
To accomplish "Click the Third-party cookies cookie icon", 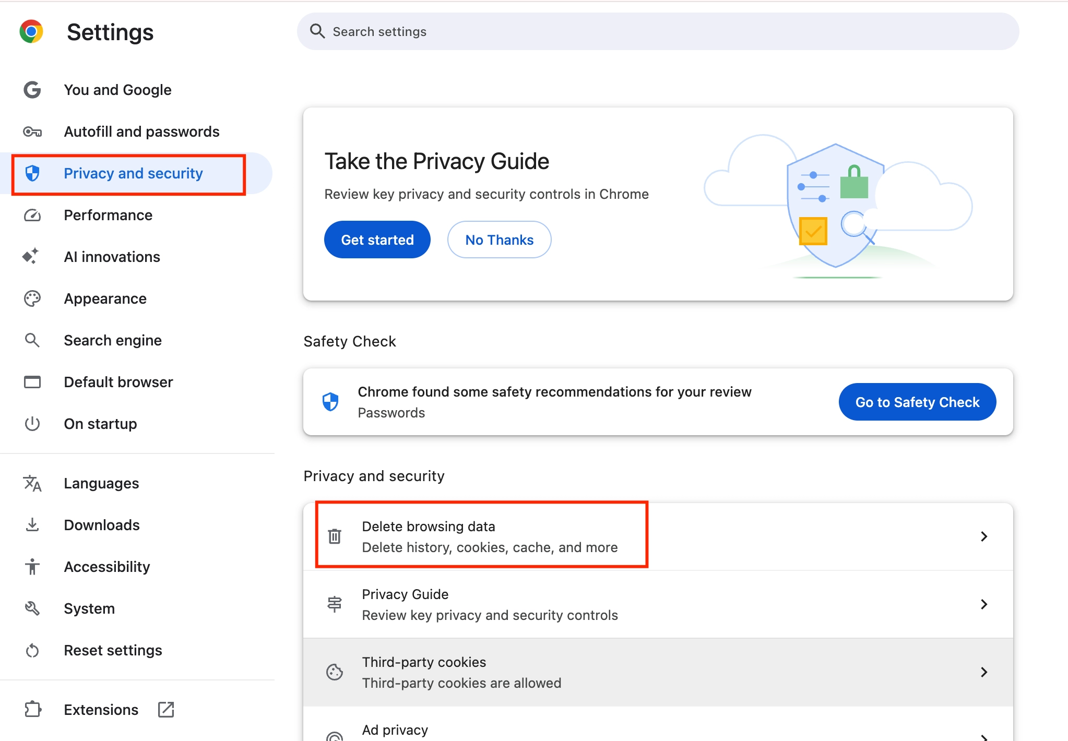I will pyautogui.click(x=334, y=672).
